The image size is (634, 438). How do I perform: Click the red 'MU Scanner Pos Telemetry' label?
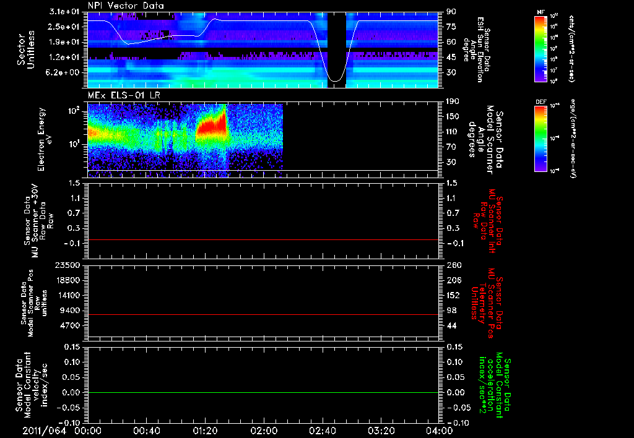pyautogui.click(x=487, y=303)
